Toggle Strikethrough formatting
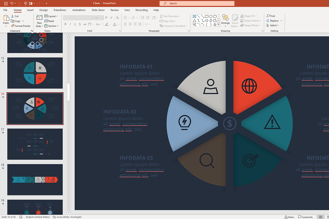This screenshot has width=329, height=219. coord(85,24)
